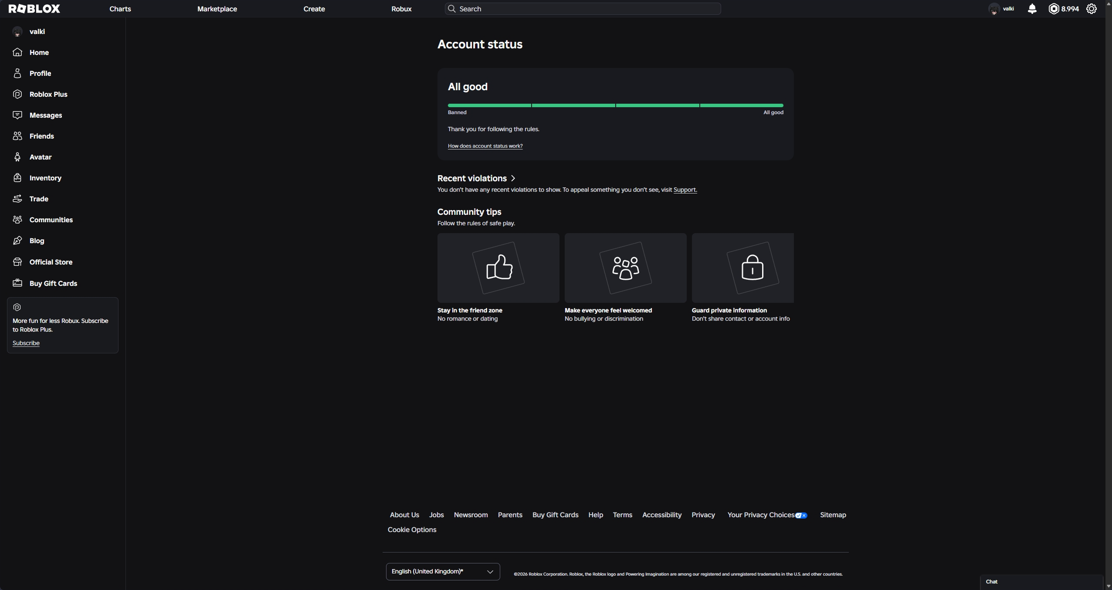1112x590 pixels.
Task: Click the magnifier icon in search bar
Action: (x=452, y=9)
